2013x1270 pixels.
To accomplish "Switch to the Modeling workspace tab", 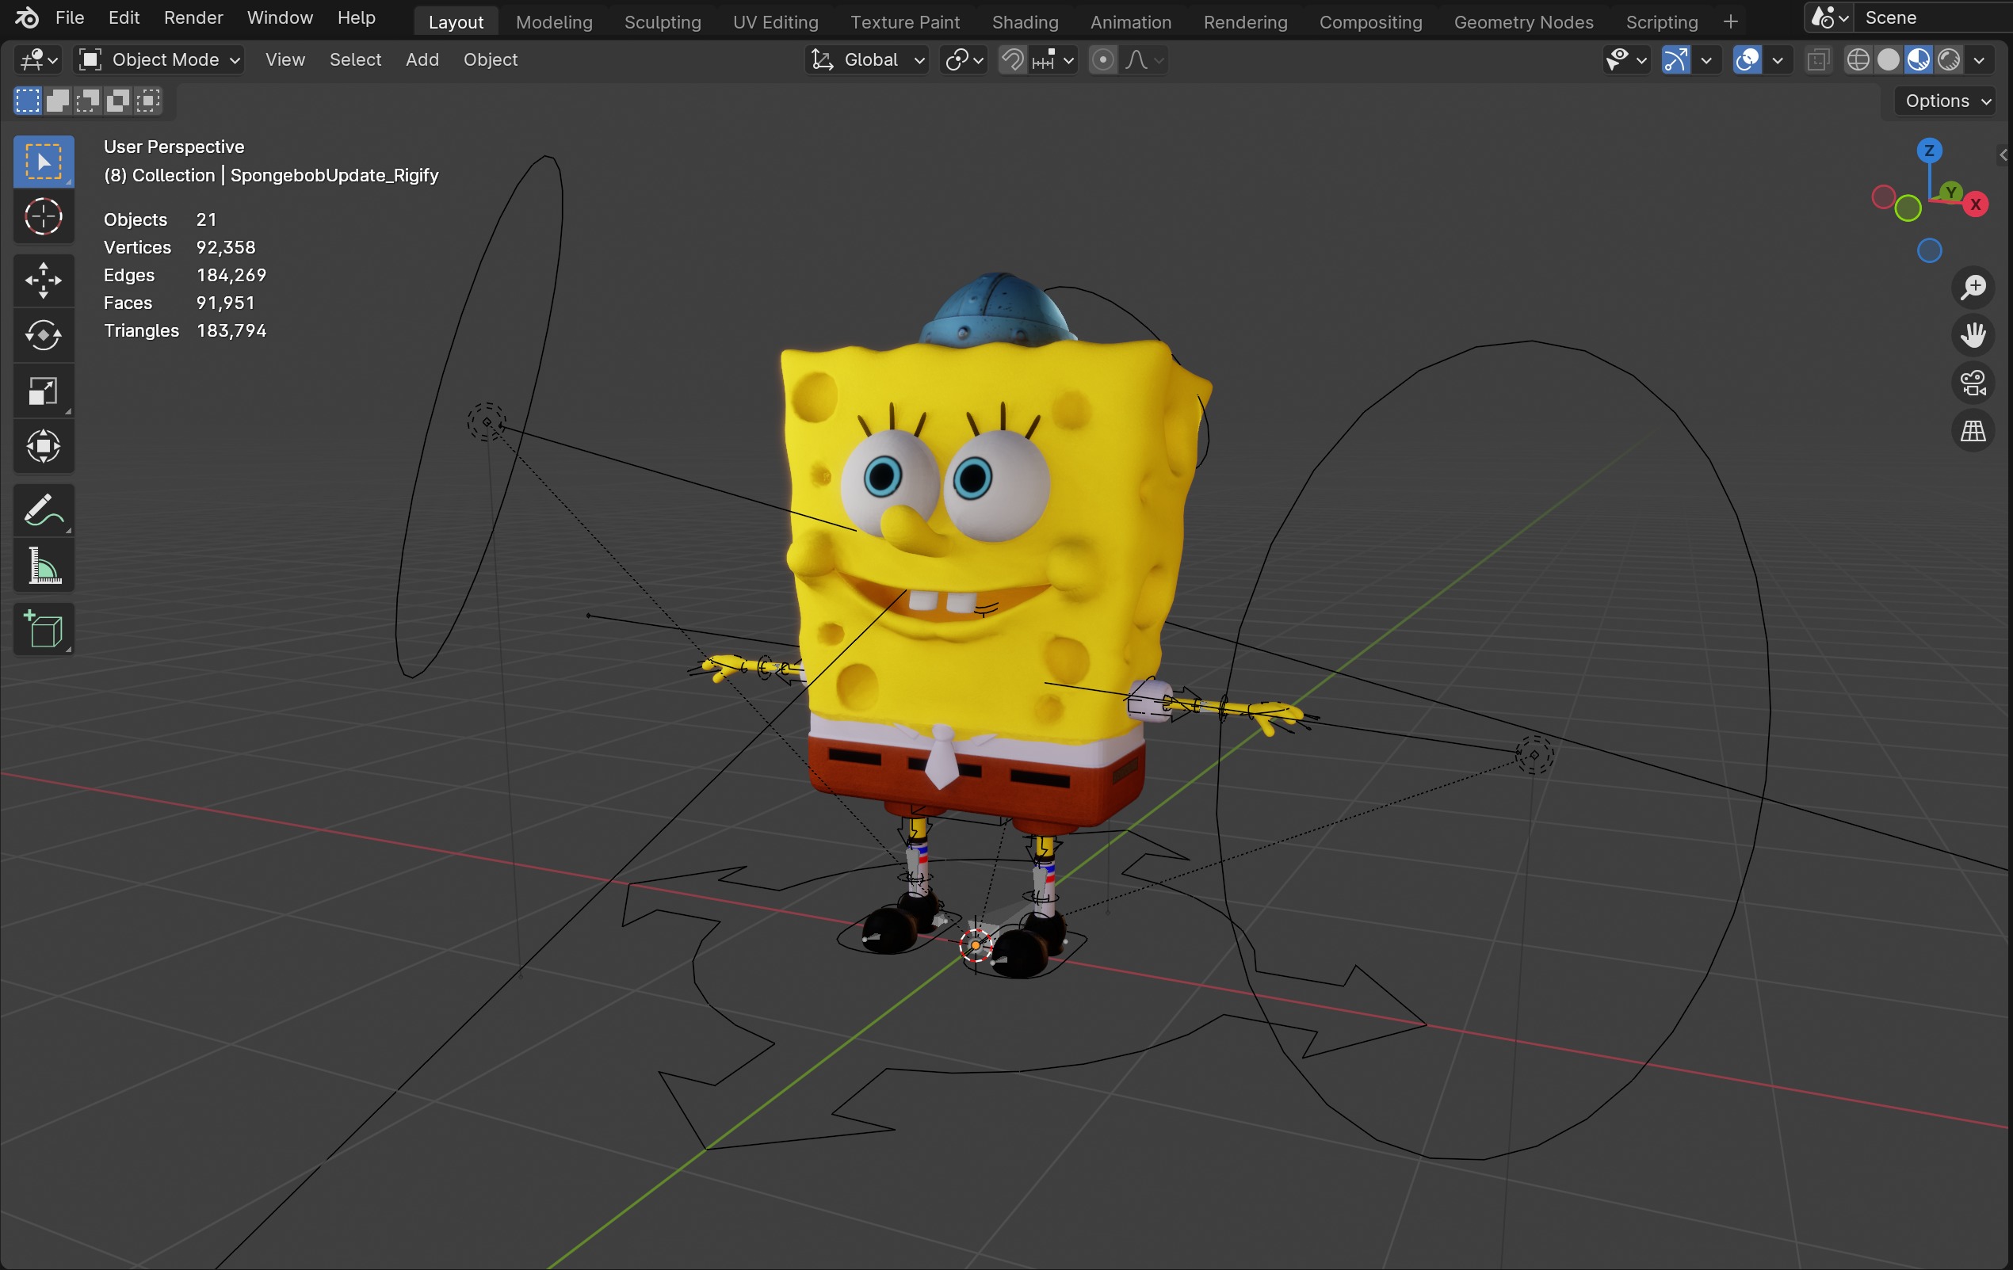I will (x=554, y=21).
